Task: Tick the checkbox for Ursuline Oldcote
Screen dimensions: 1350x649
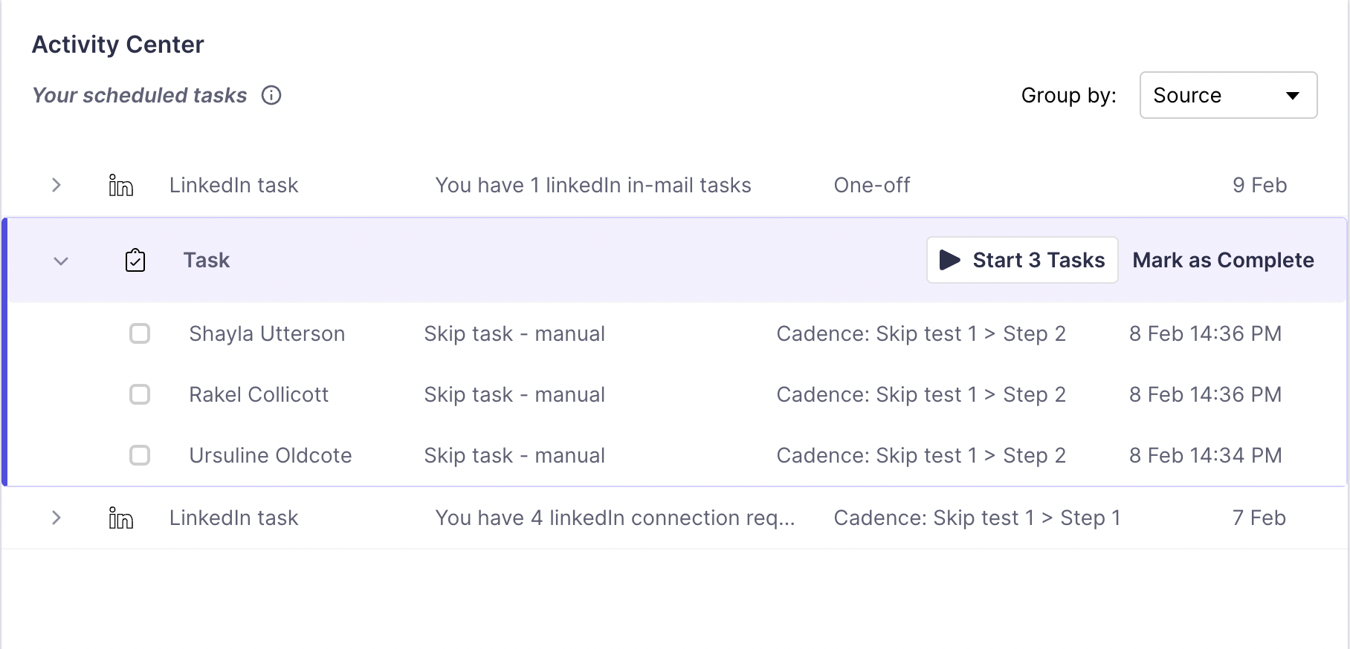Action: [x=140, y=455]
